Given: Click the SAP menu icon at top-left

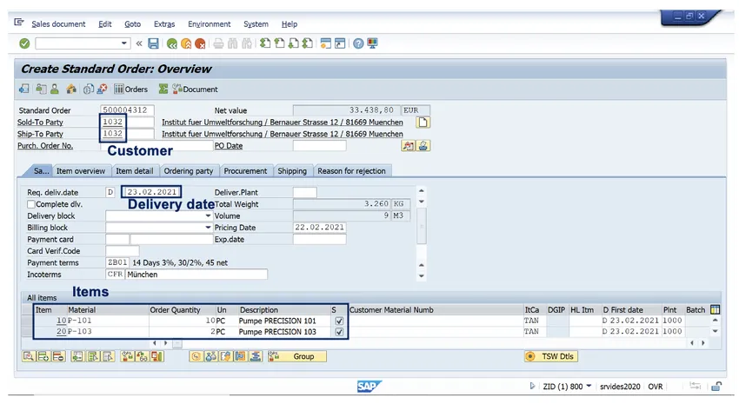Looking at the screenshot, I should pos(19,22).
